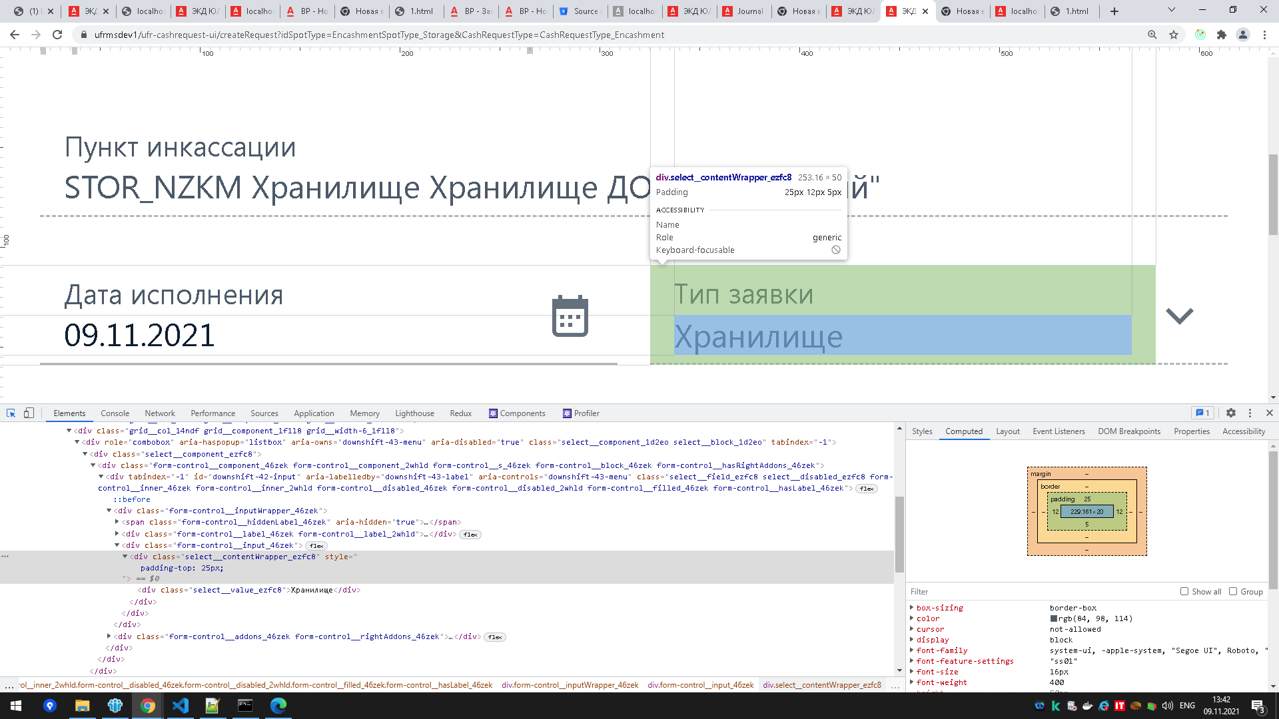Open Microsoft Edge from the taskbar

click(x=278, y=706)
